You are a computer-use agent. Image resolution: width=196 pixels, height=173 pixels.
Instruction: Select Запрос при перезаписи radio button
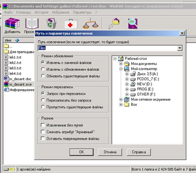click(43, 93)
